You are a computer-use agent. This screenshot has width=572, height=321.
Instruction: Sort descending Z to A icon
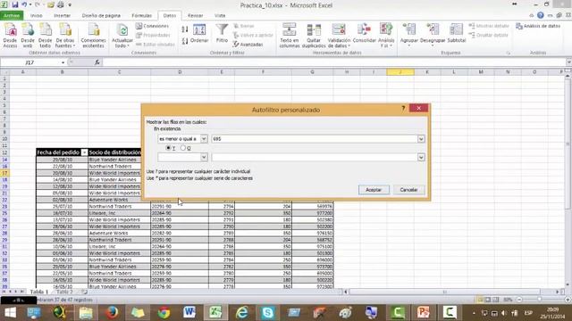(185, 41)
